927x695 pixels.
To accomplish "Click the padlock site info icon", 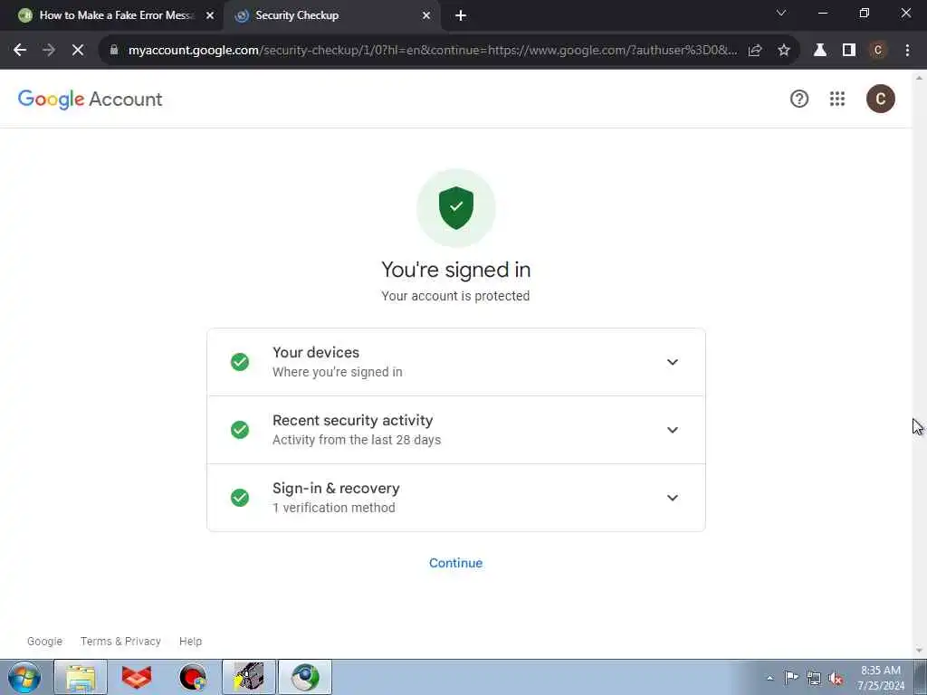I will [114, 51].
